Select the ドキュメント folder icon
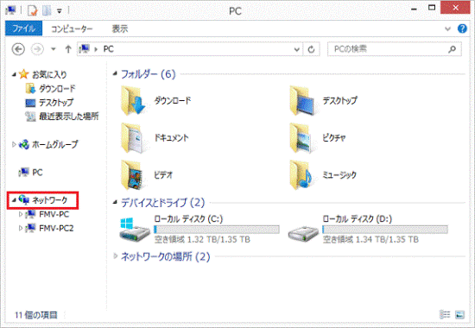 [132, 137]
